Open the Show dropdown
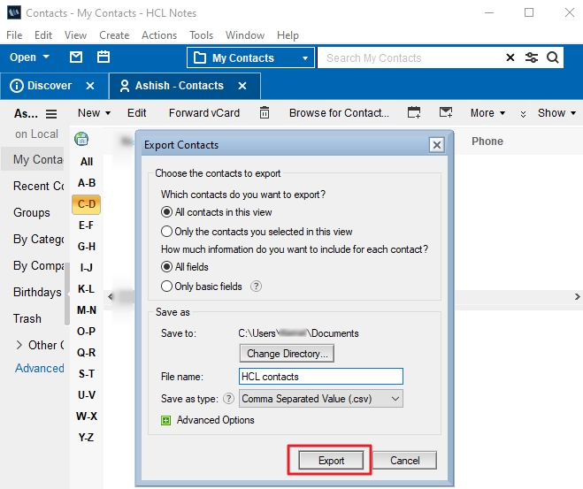583x489 pixels. point(556,113)
